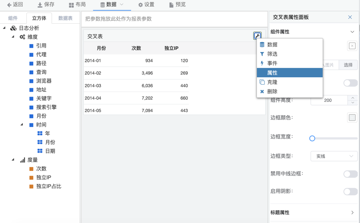Open the 边框类型 dropdown showing 实线

(334, 156)
